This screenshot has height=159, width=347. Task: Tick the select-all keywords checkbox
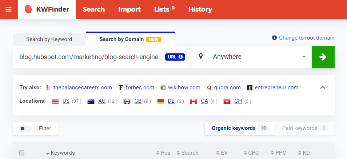tap(22, 153)
